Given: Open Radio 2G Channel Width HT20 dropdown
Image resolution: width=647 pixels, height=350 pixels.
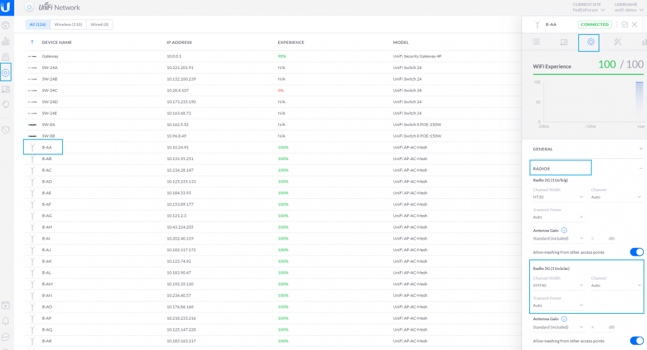Looking at the screenshot, I should tap(558, 197).
